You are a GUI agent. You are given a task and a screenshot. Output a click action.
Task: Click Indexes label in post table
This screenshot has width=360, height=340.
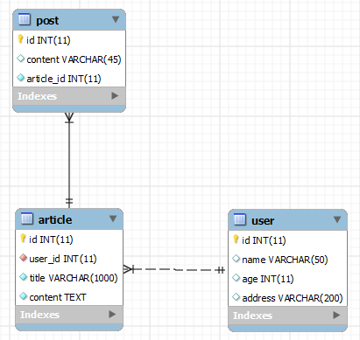tap(38, 96)
